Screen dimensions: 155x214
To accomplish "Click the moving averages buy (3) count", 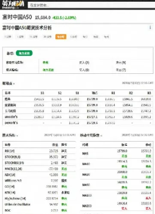I will (x=84, y=63).
